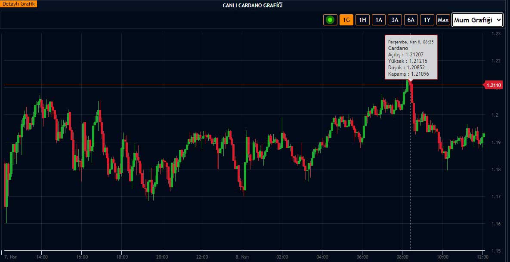The width and height of the screenshot is (510, 262).
Task: Click the 1.18 price axis label
Action: 496,170
